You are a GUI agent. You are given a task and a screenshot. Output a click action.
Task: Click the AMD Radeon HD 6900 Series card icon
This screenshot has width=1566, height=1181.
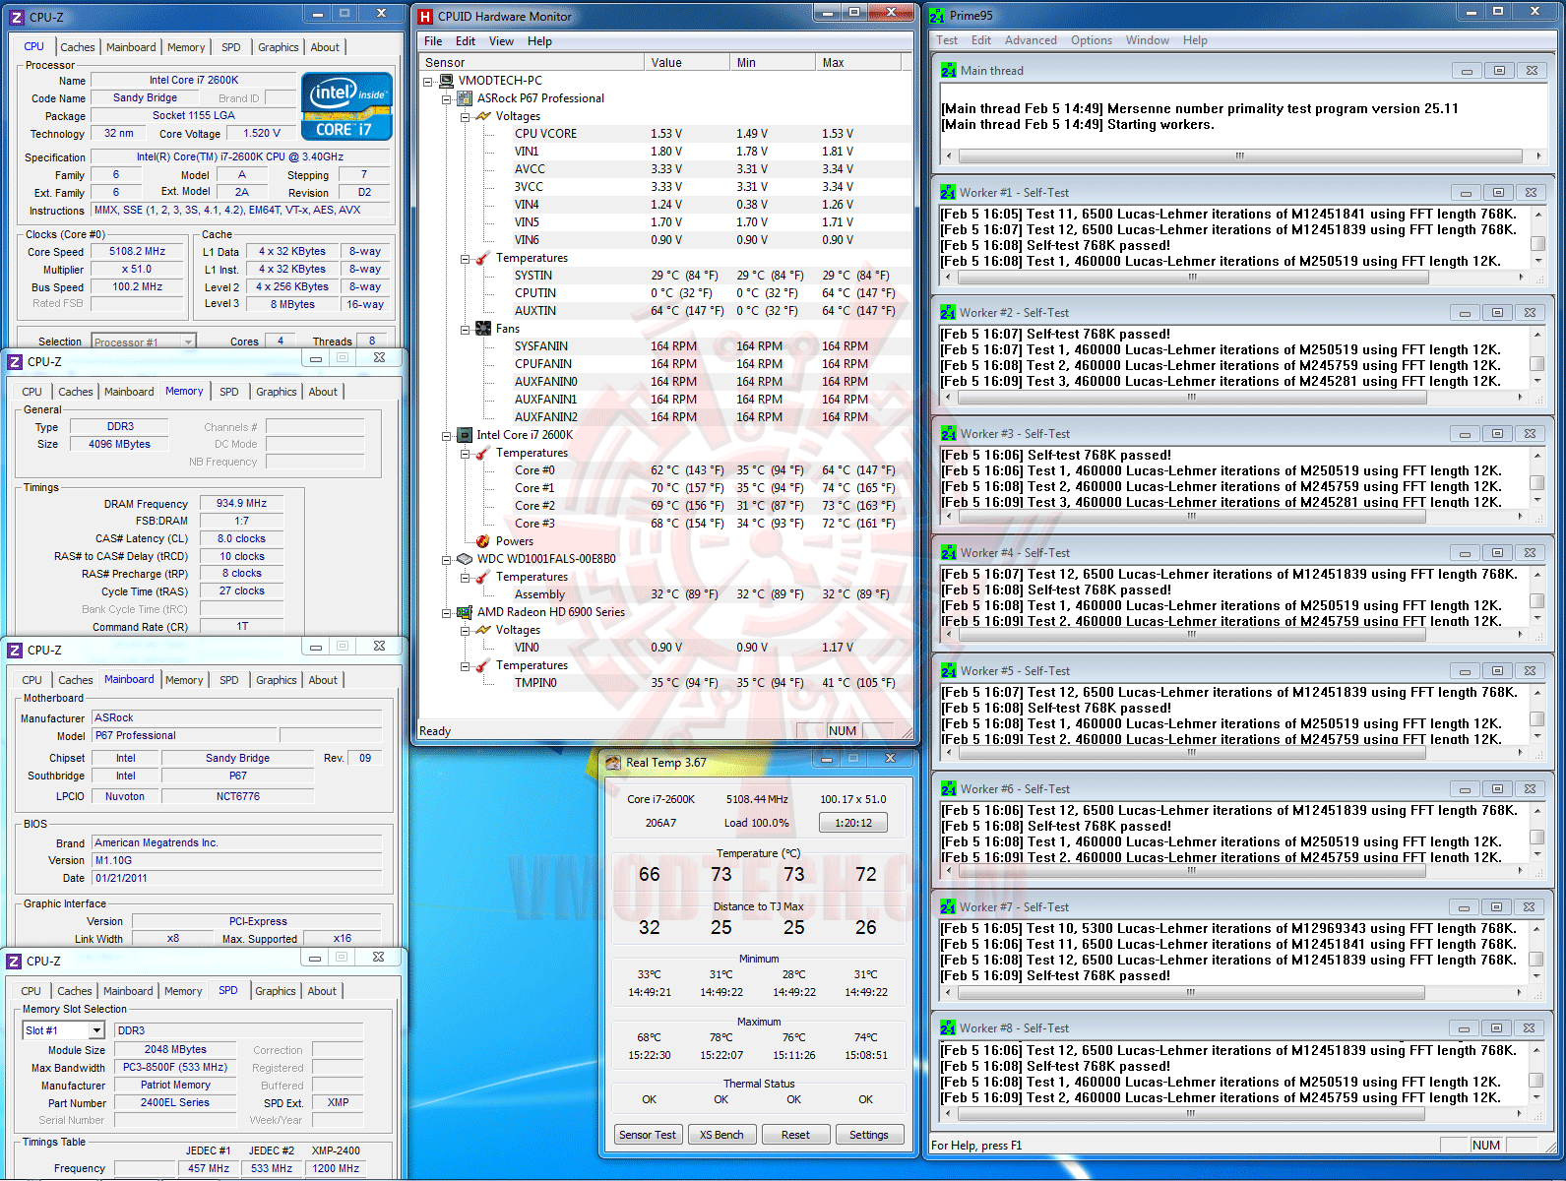[x=465, y=612]
